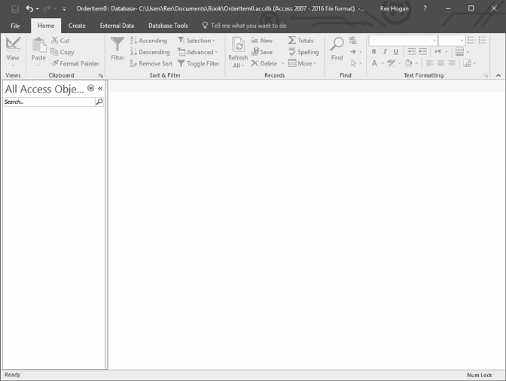Click the Save icon in quick access toolbar
Screen dimensions: 506x381
pyautogui.click(x=15, y=9)
